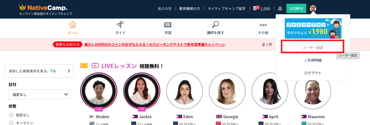Select the オンライン status radio button
Viewport: 370px width, 125px height.
click(11, 123)
